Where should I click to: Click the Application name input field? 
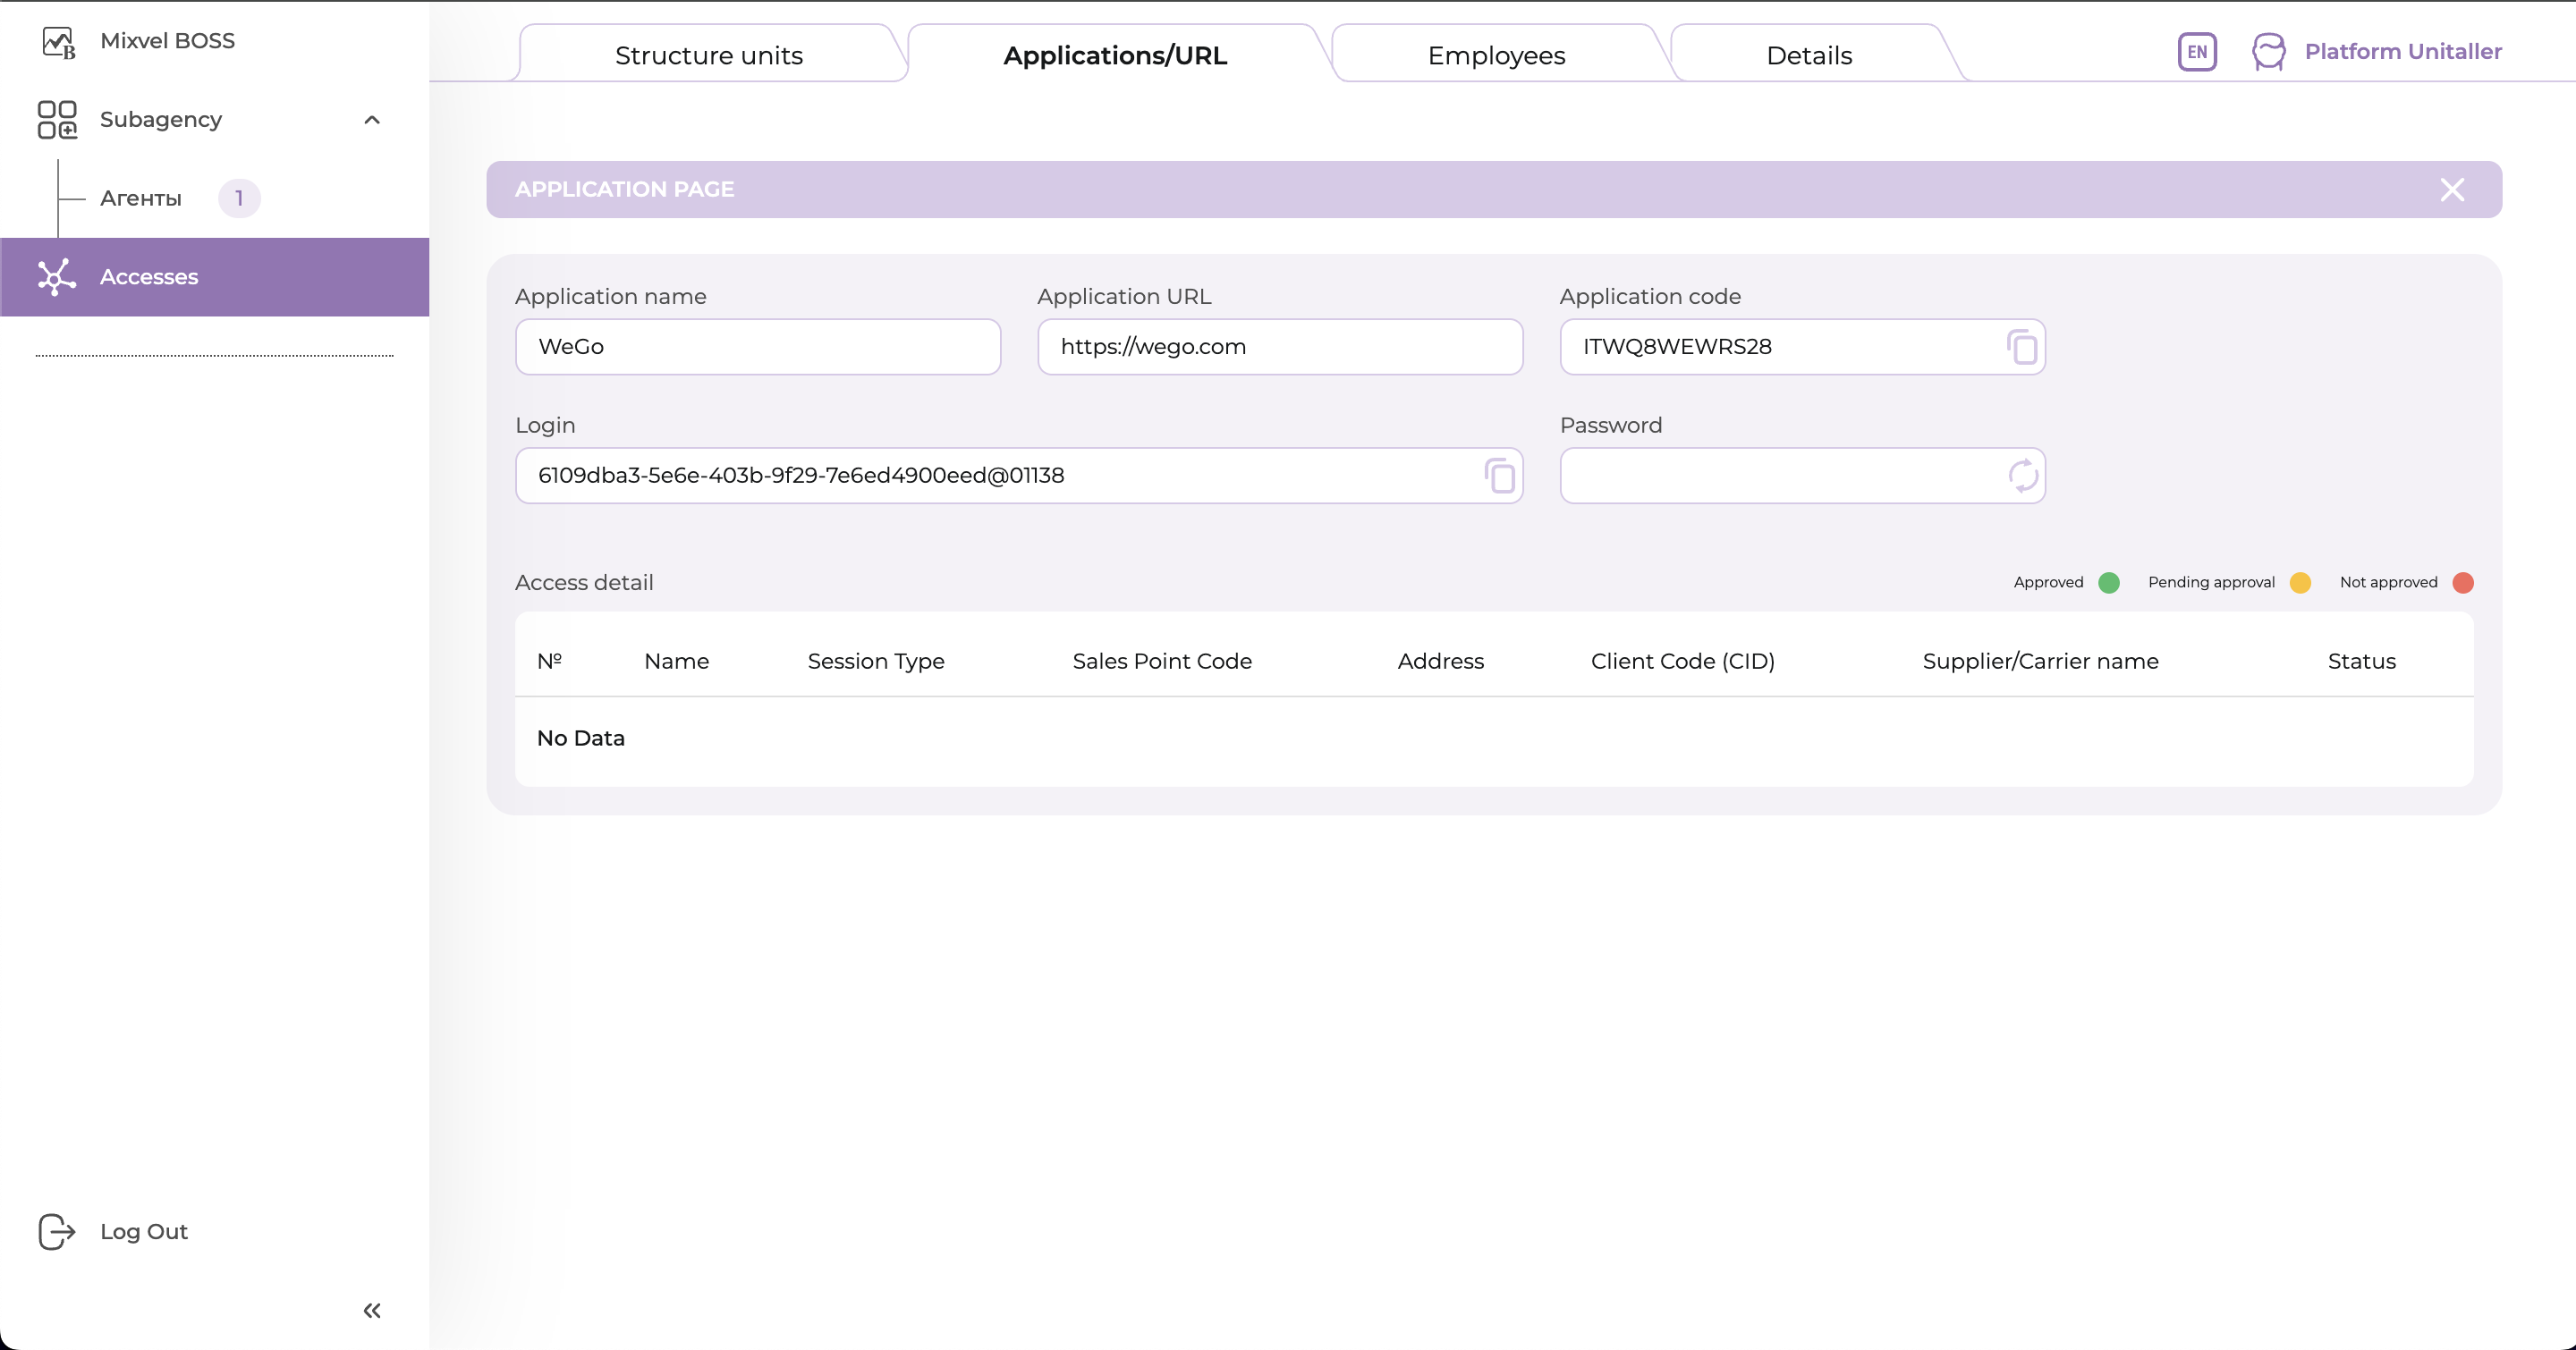pos(757,347)
